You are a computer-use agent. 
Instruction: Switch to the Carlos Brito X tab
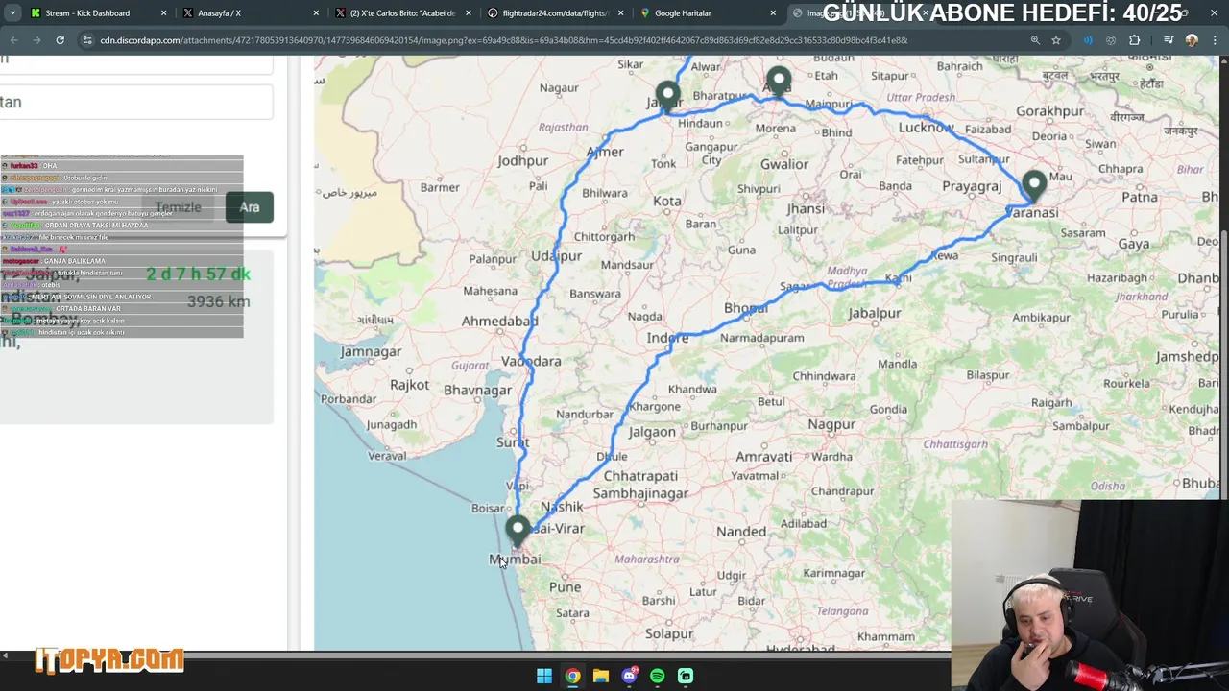pos(402,13)
